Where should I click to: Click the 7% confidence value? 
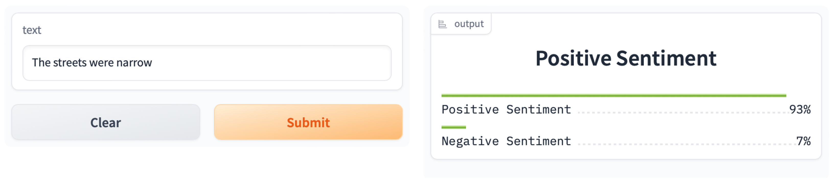(803, 141)
